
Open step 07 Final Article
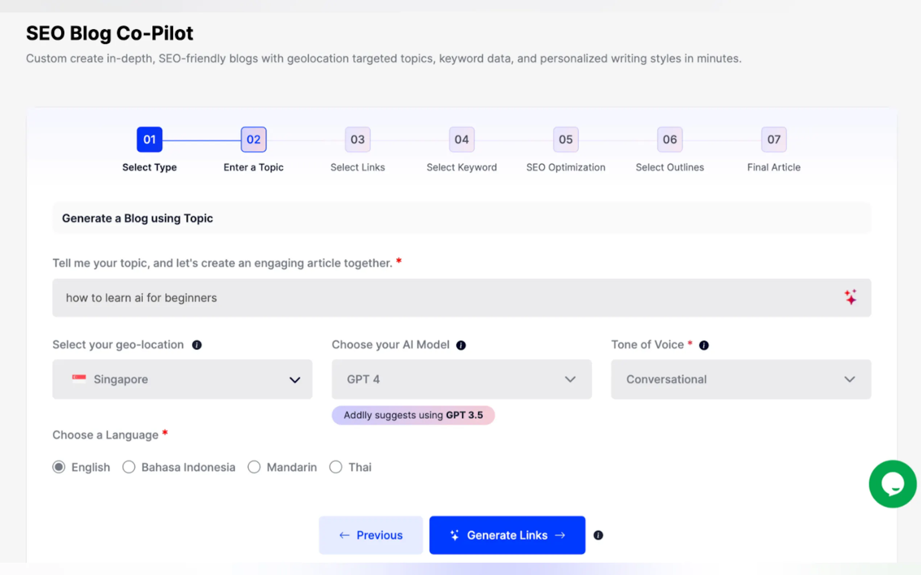click(774, 139)
